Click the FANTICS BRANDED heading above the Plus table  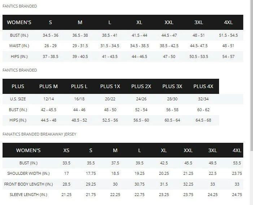[x=19, y=70]
